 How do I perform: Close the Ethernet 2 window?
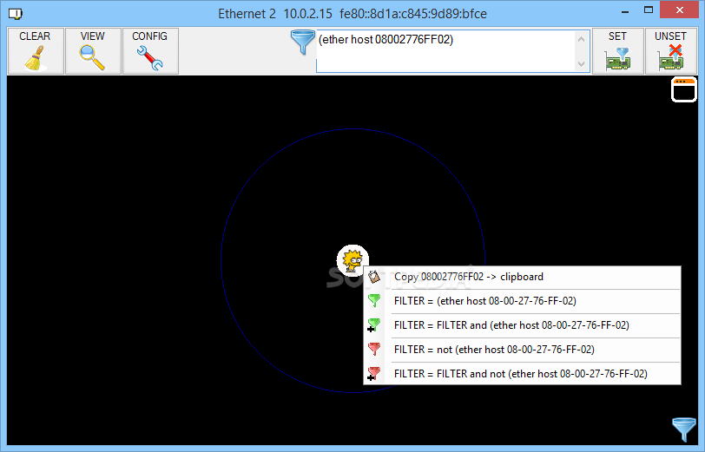(x=679, y=10)
